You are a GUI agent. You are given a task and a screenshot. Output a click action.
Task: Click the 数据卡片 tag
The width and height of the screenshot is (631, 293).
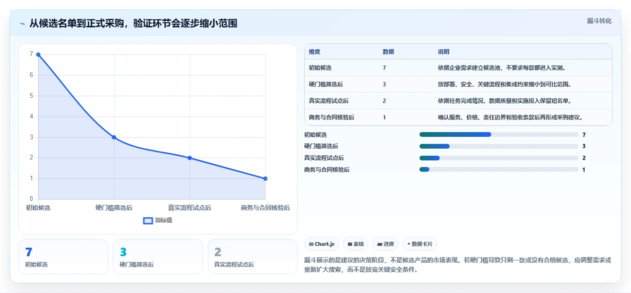click(x=420, y=244)
